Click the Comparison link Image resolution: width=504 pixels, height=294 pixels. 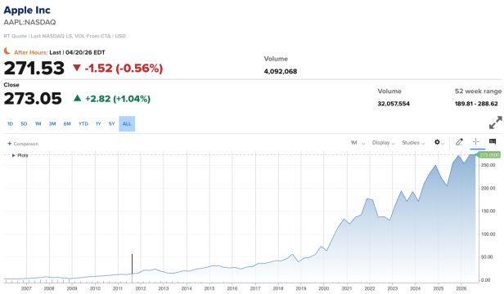[25, 144]
